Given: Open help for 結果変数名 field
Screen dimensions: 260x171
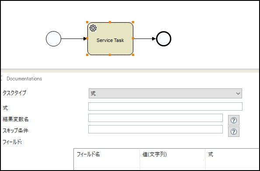Looking at the screenshot, I should point(234,120).
